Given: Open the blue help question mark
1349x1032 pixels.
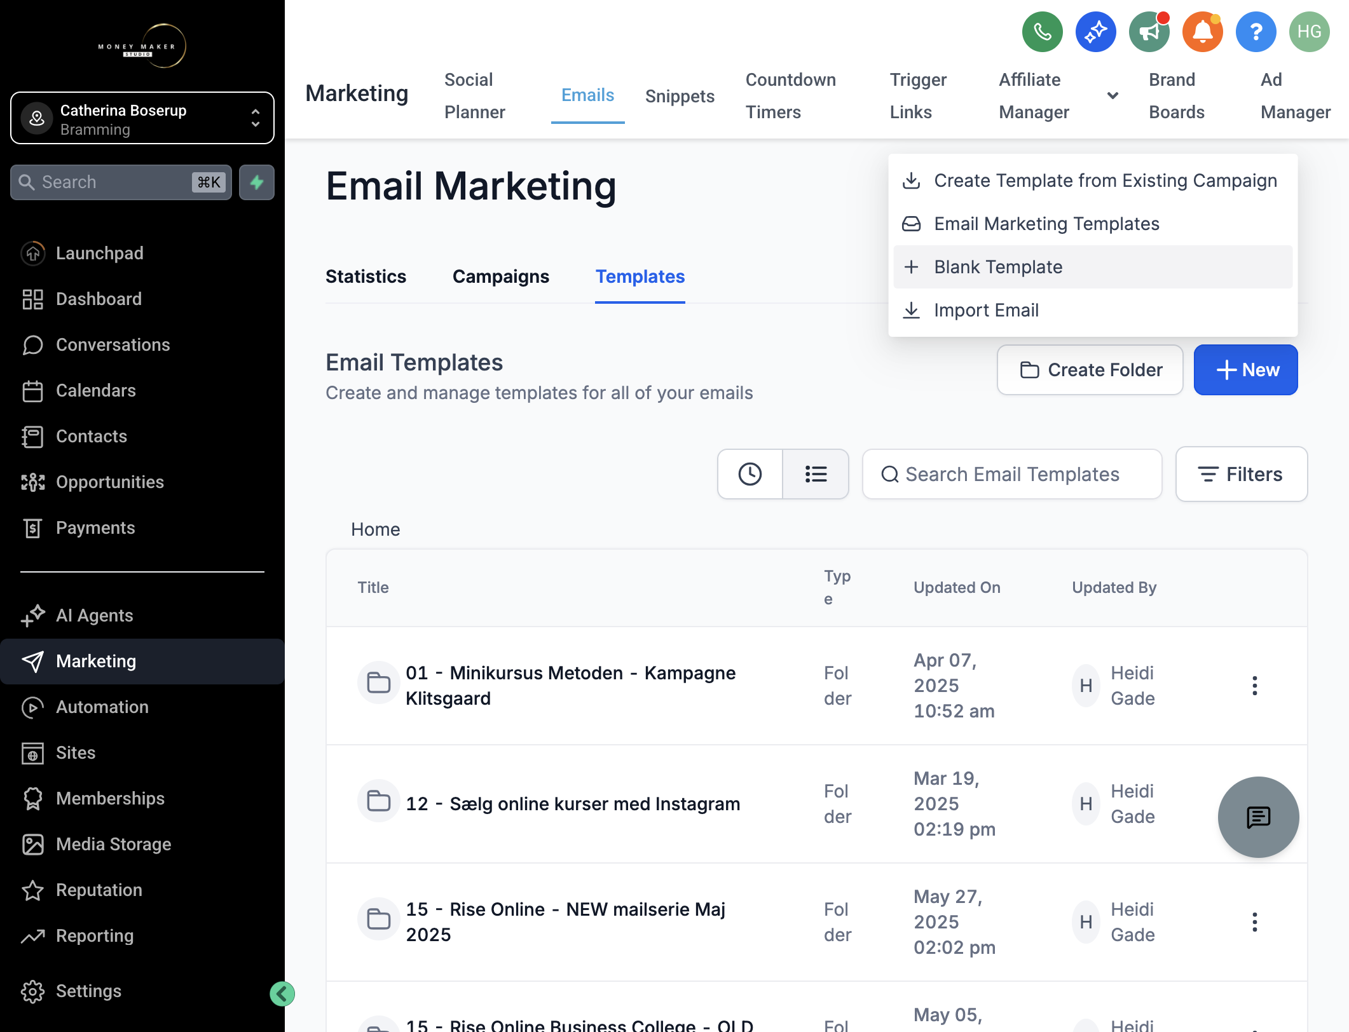Looking at the screenshot, I should (1256, 32).
